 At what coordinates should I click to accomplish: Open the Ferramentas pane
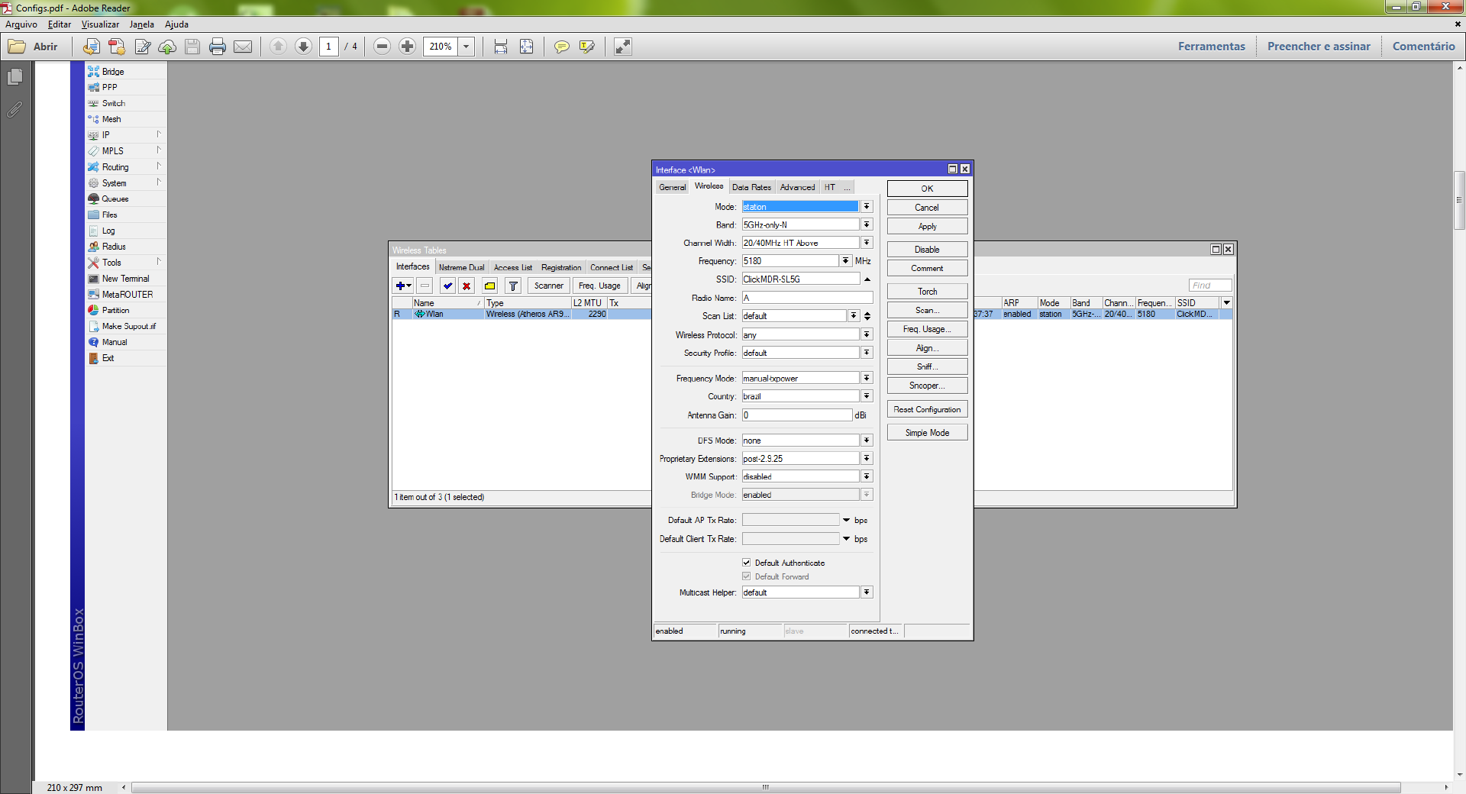pos(1211,47)
